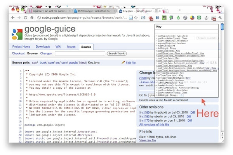Image resolution: width=233 pixels, height=155 pixels.
Task: Switch to the Google Hackathon browser tab
Action: coord(94,11)
